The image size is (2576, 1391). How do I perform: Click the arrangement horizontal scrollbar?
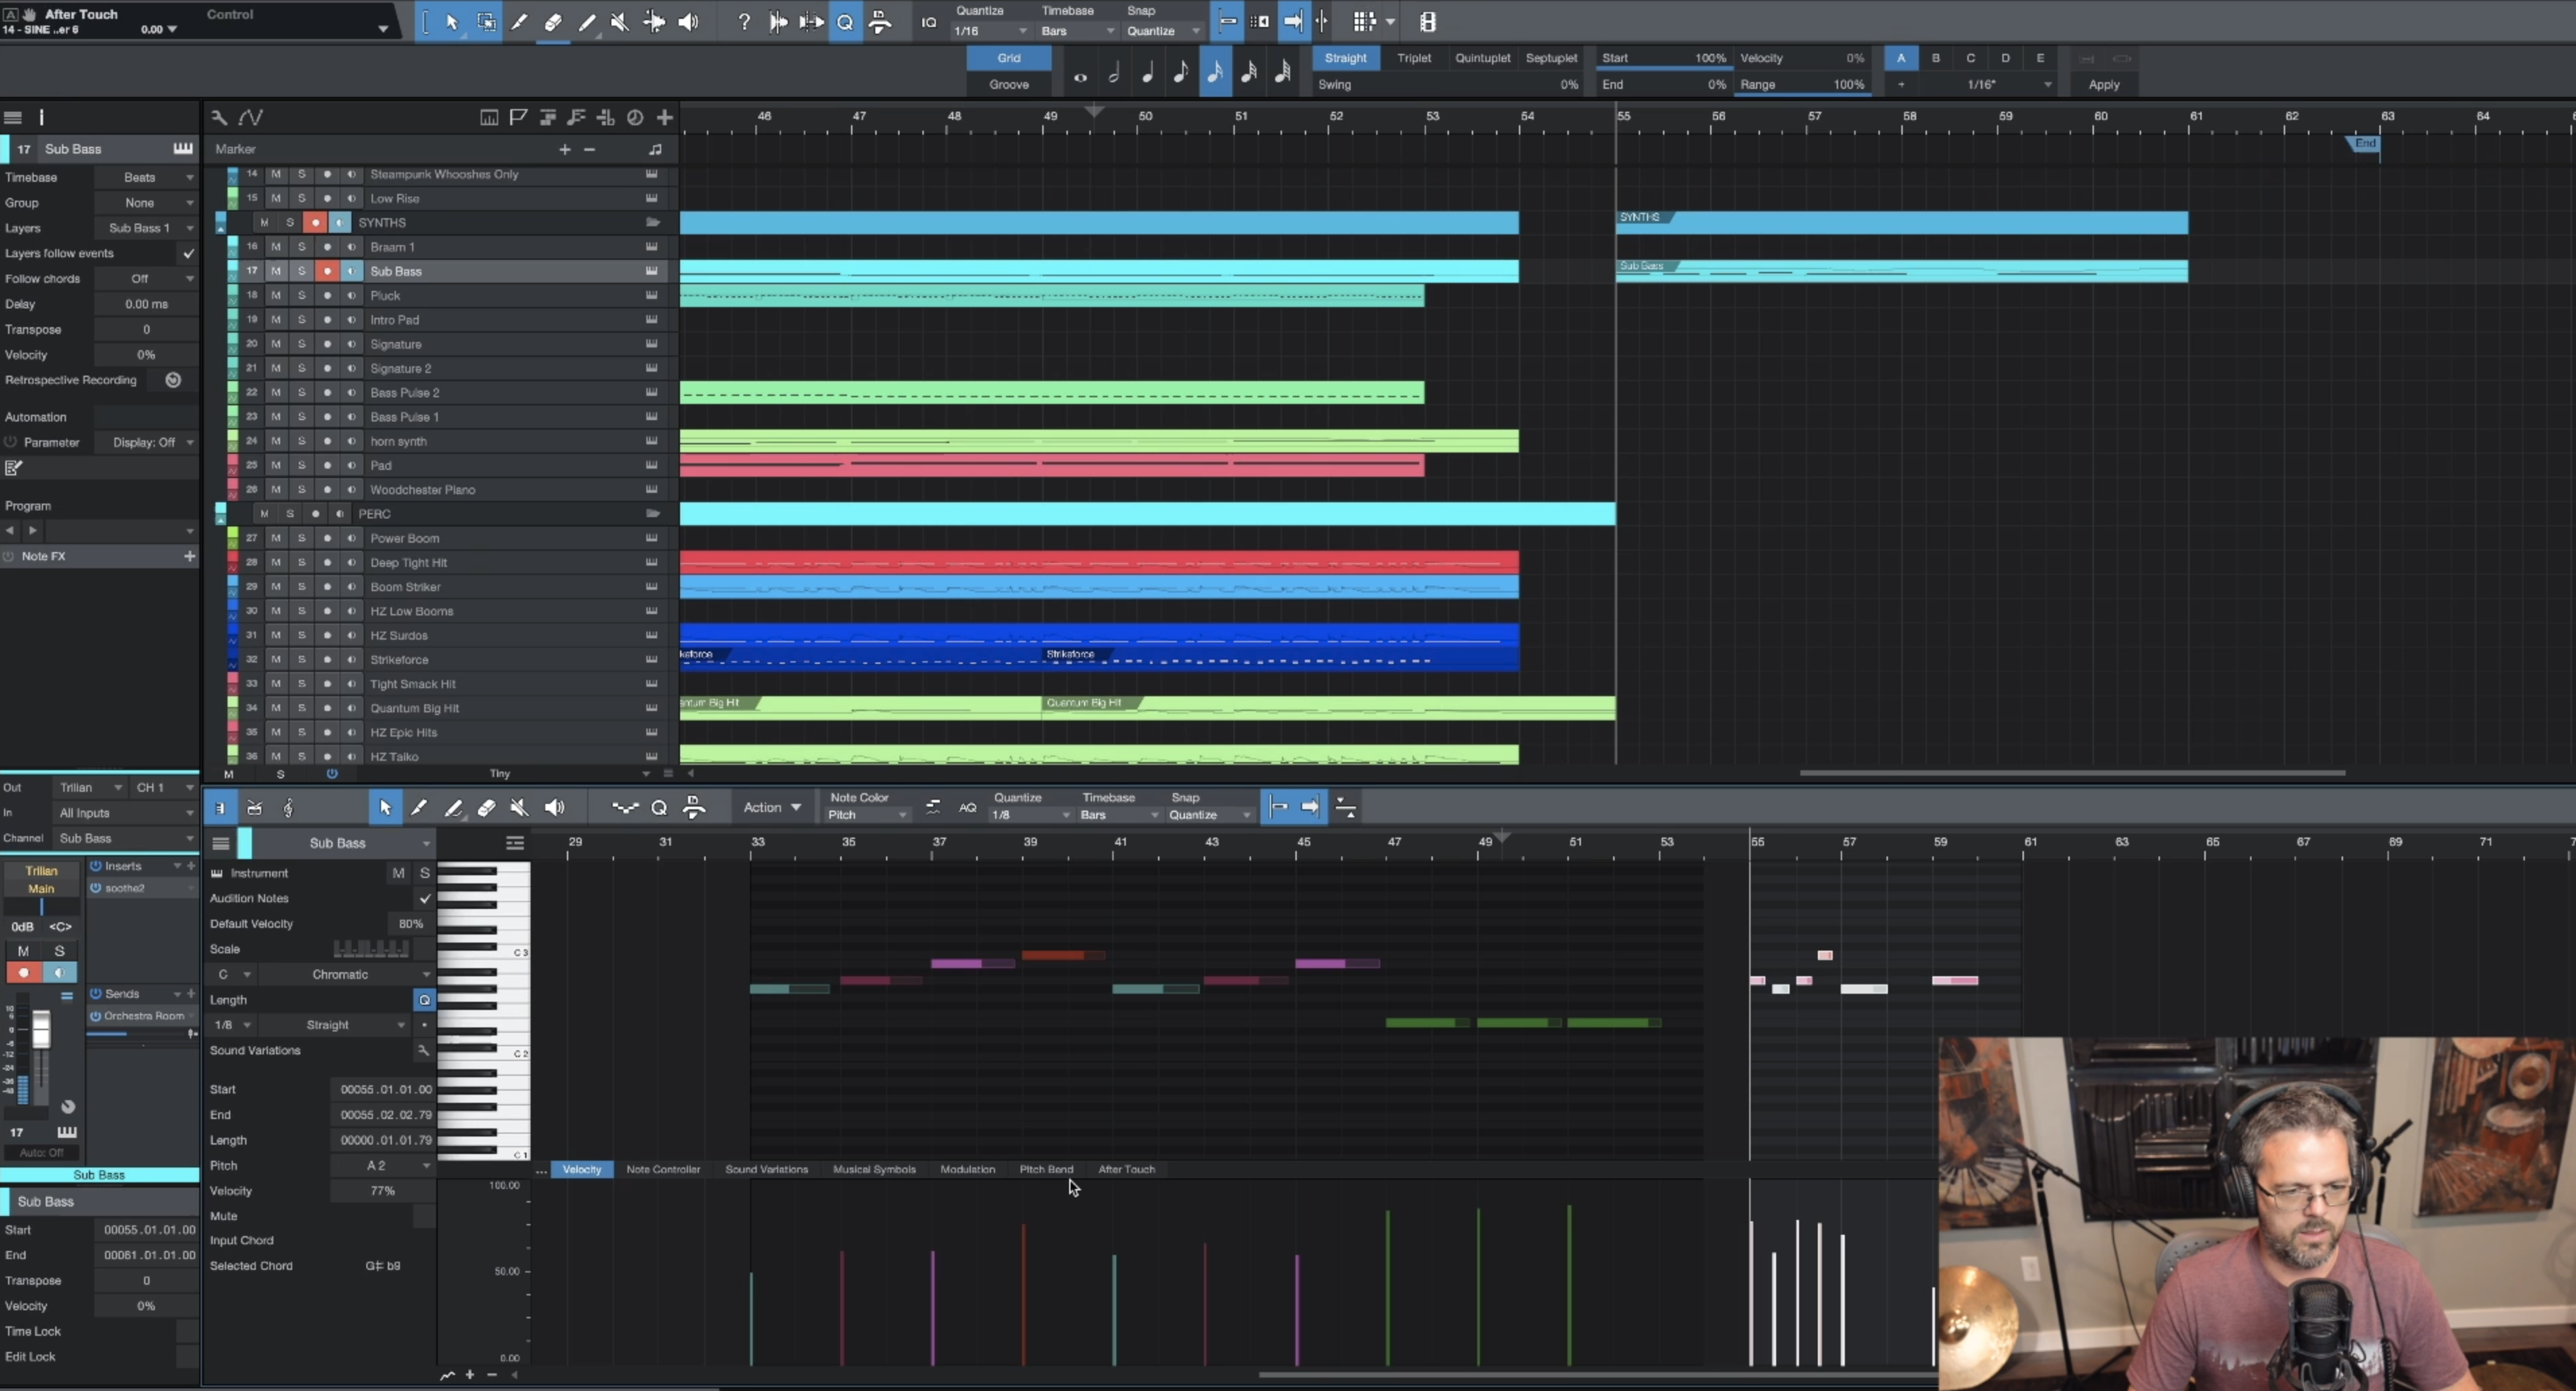pos(2071,773)
